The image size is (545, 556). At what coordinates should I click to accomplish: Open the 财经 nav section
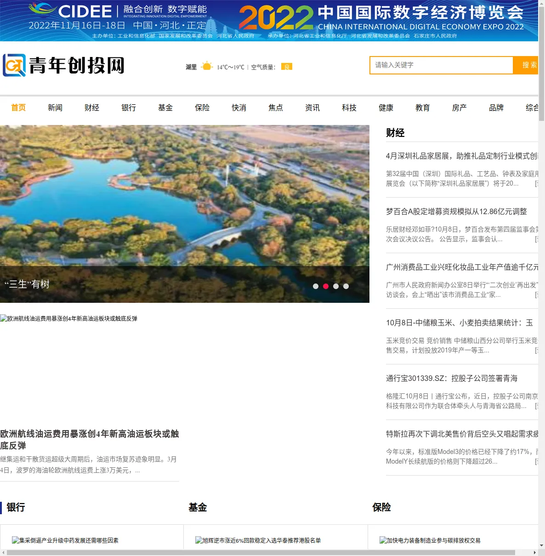click(x=92, y=108)
